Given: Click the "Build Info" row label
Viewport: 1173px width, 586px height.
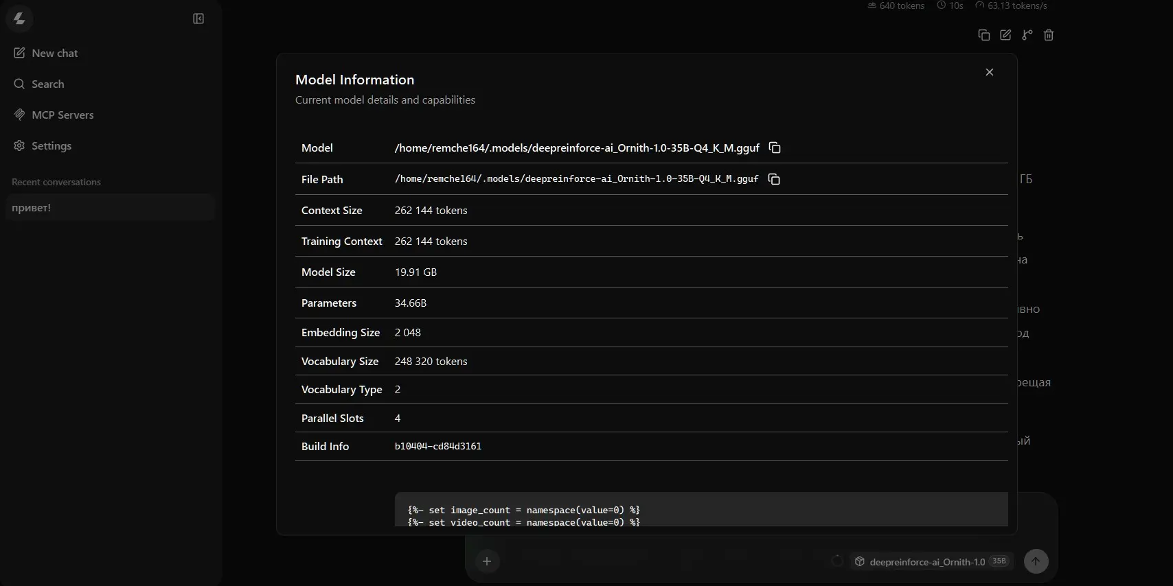Looking at the screenshot, I should pos(325,446).
